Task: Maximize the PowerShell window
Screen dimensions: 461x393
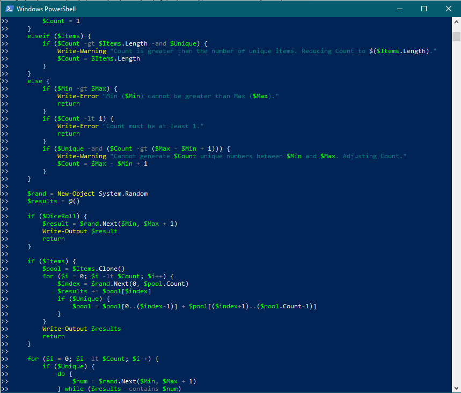Action: [x=423, y=9]
